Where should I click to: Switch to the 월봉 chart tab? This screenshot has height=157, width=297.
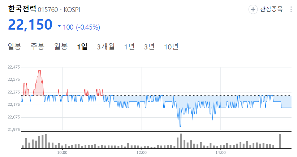tap(61, 47)
